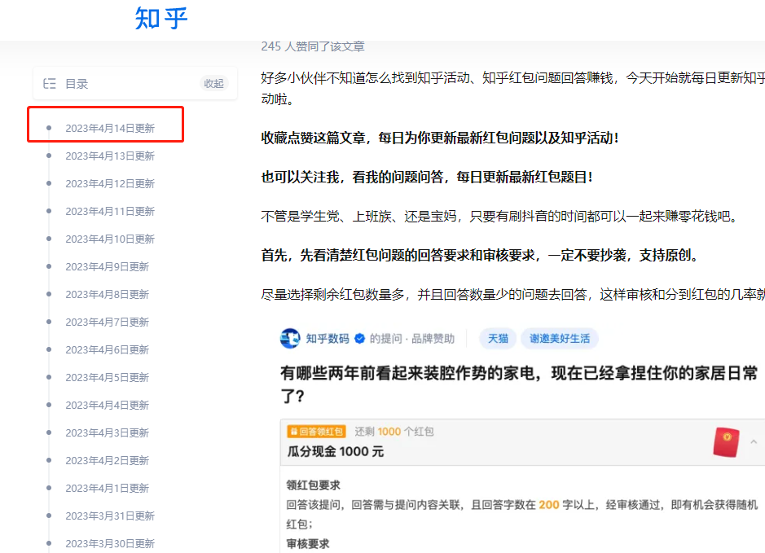Jump to 2023年4月14日更新 section
Screen dimensions: 765x553
click(x=110, y=128)
